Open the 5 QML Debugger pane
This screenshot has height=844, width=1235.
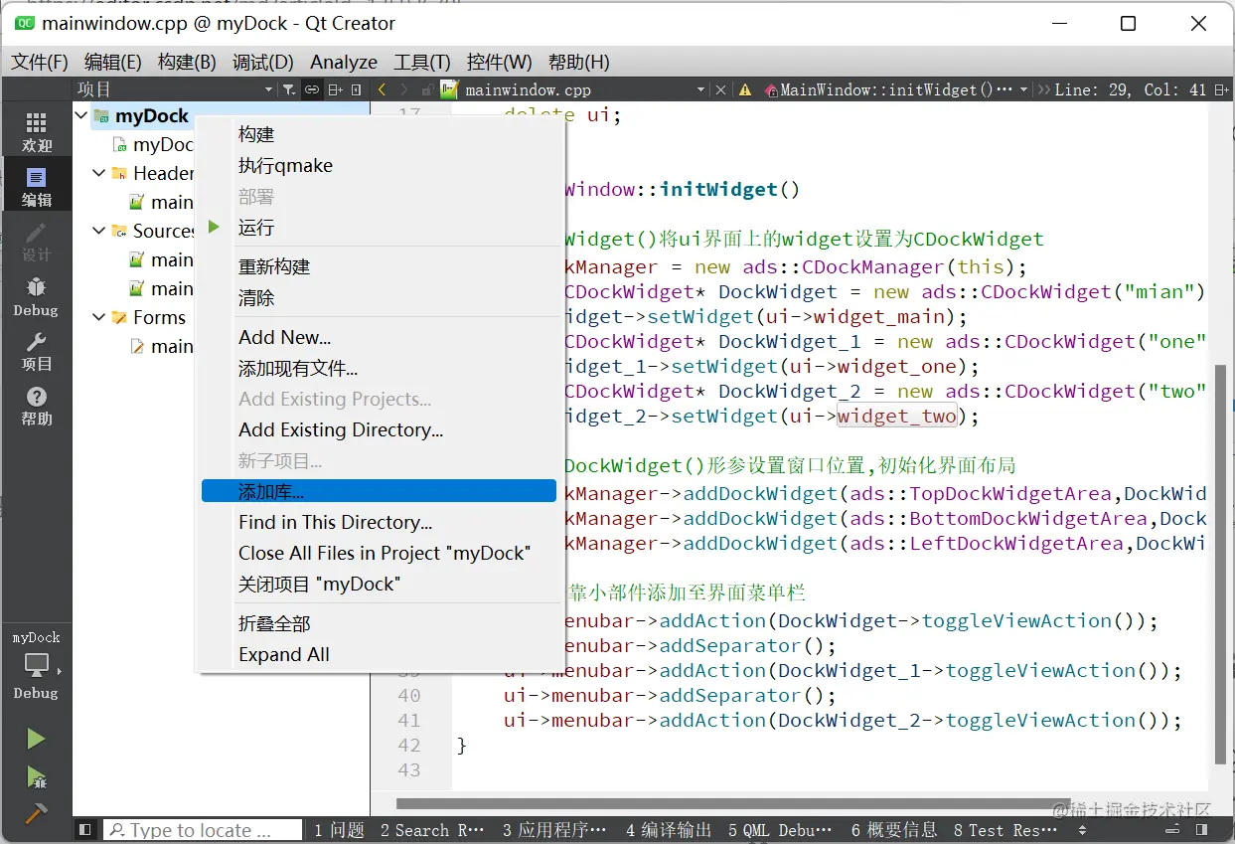[781, 829]
